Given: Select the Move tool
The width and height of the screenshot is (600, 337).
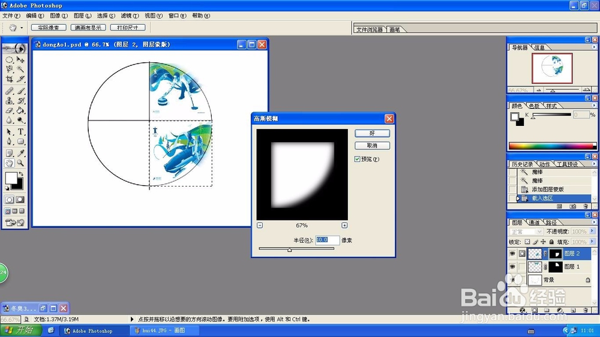Looking at the screenshot, I should 20,60.
